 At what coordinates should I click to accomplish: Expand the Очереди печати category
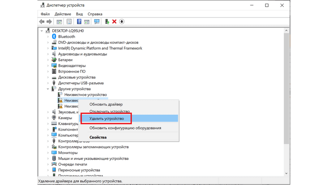(x=48, y=164)
